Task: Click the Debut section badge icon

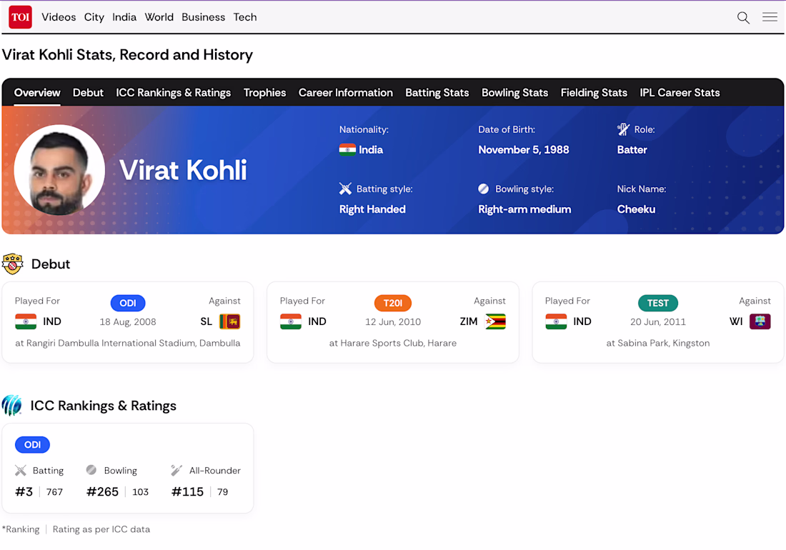Action: click(x=13, y=264)
